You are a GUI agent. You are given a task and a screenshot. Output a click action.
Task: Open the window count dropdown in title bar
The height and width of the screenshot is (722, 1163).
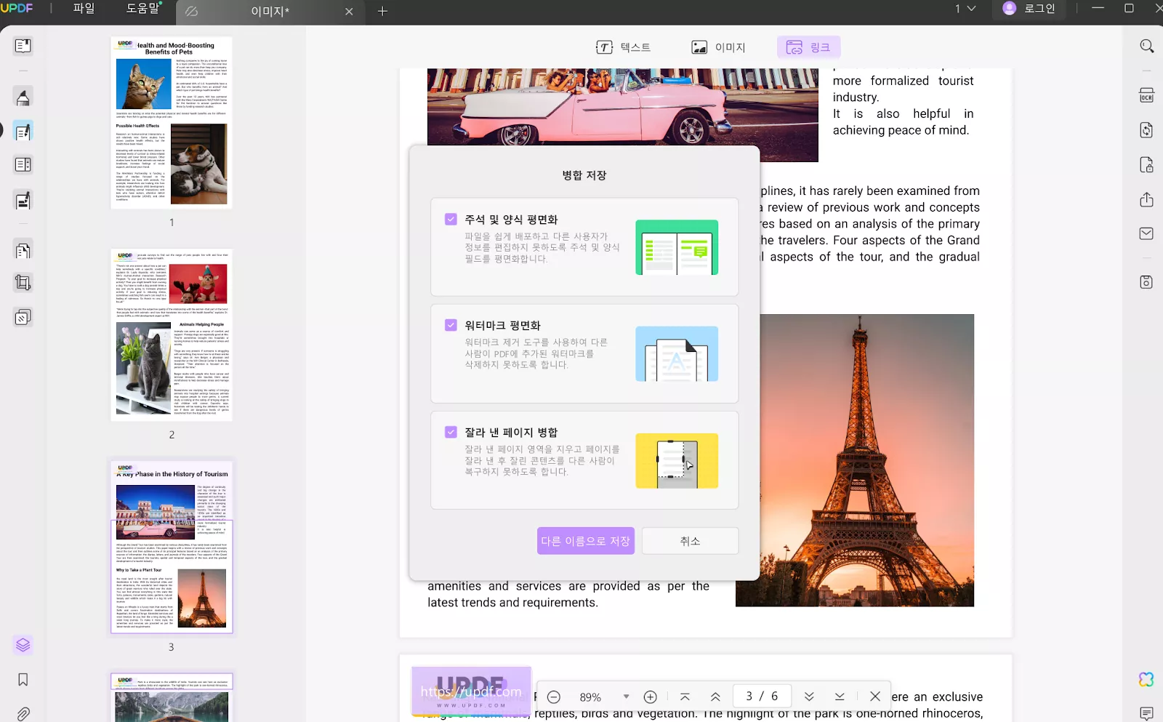(x=965, y=9)
